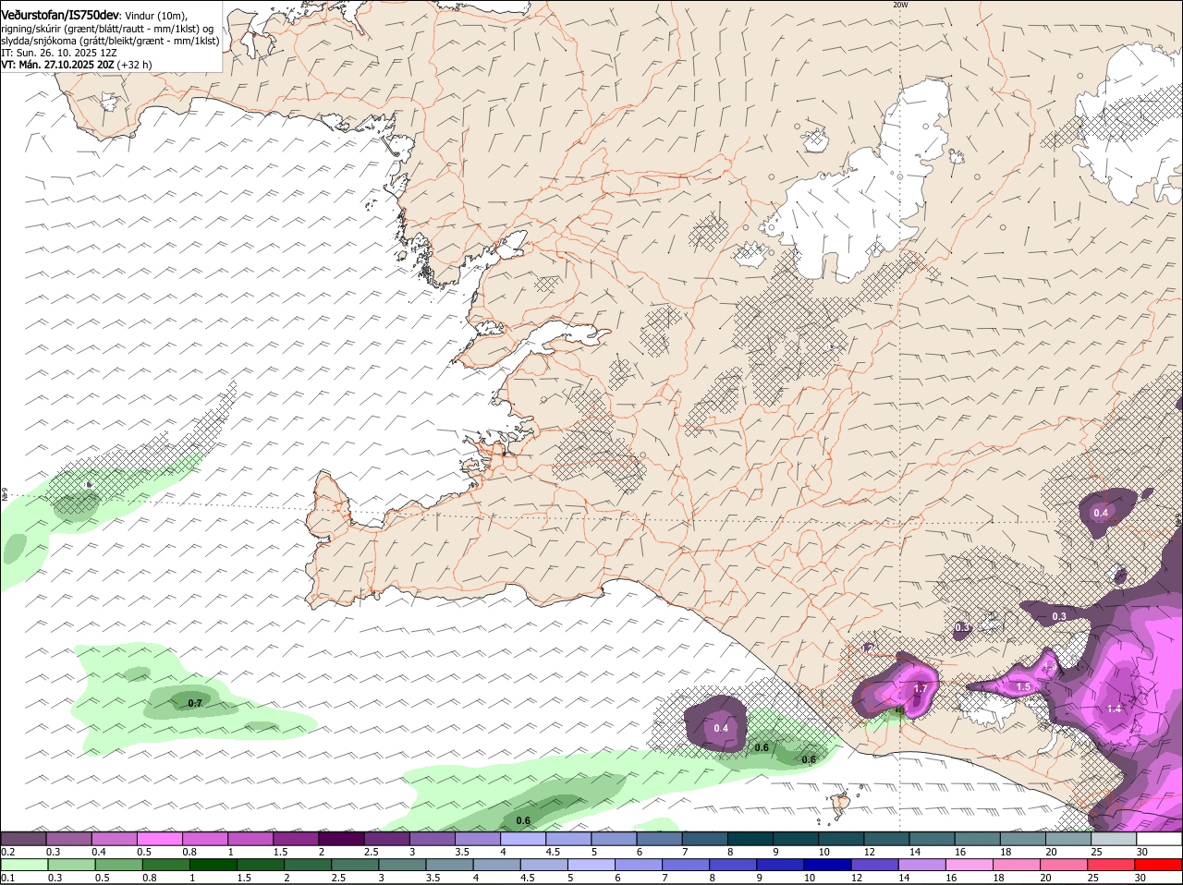Pick the 1.5 purple swatch in upper legend row
Viewport: 1183px width, 885px height.
(x=295, y=839)
